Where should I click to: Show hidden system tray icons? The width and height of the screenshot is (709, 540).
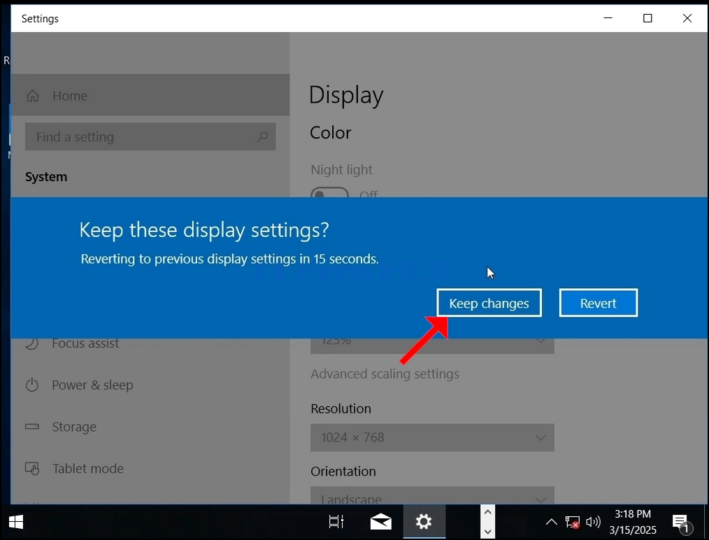[x=551, y=522]
